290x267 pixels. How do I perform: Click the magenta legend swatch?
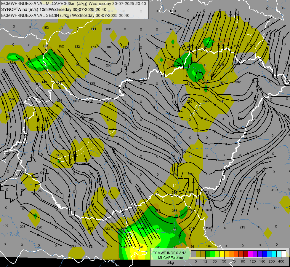250,254
